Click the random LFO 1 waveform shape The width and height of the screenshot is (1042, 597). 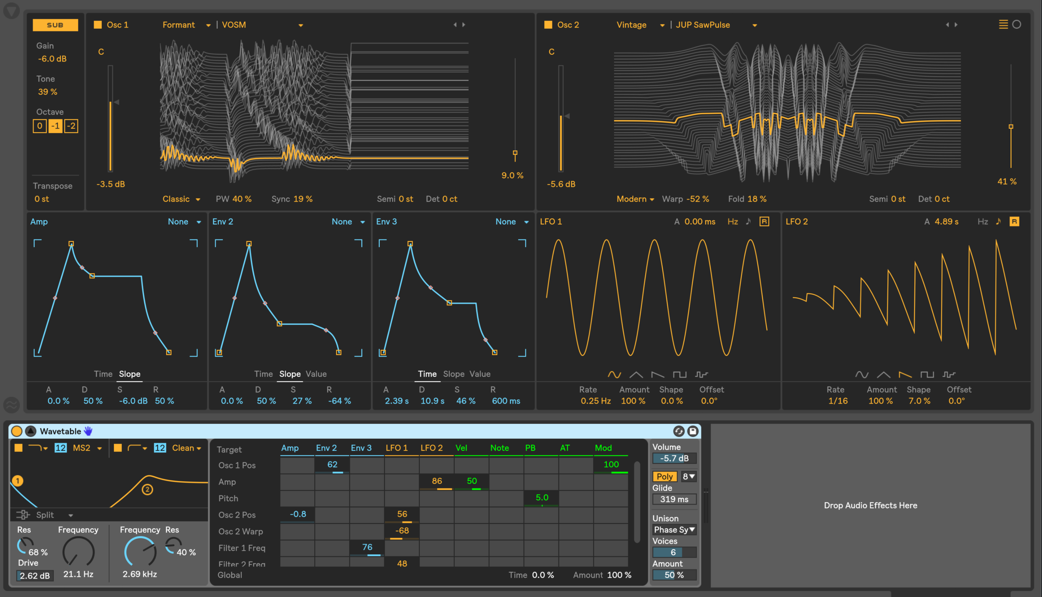click(x=701, y=375)
